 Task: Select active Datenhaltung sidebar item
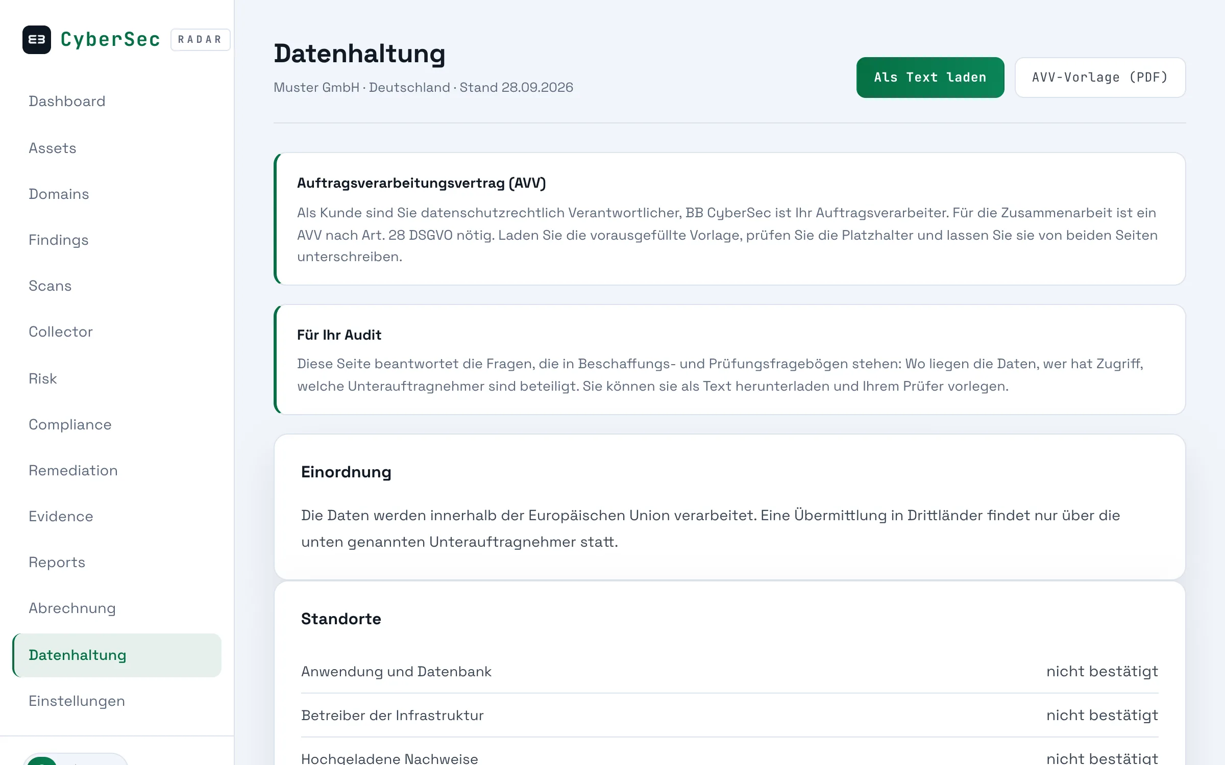click(117, 655)
